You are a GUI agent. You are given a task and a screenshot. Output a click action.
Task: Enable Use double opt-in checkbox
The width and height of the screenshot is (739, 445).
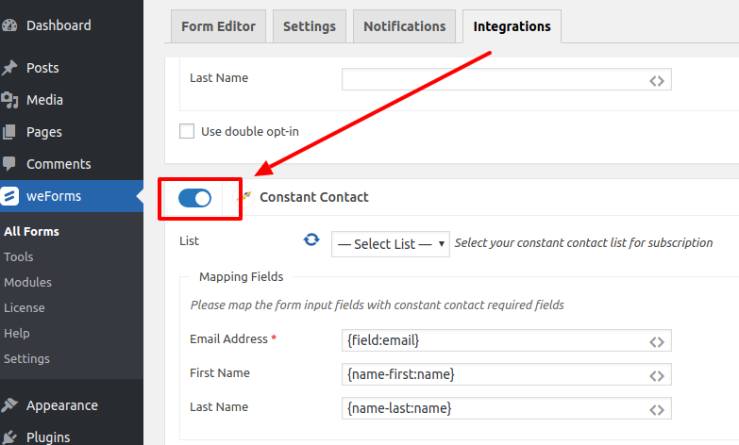point(187,131)
